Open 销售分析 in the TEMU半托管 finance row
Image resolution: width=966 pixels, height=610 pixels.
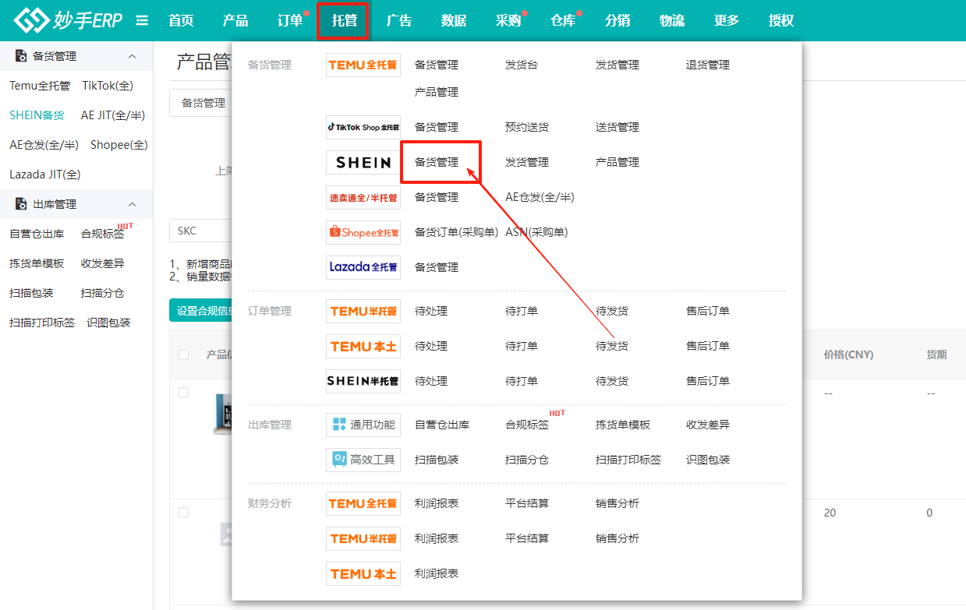617,538
